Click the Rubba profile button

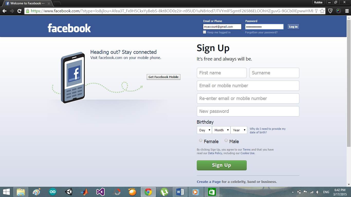coord(318,2)
